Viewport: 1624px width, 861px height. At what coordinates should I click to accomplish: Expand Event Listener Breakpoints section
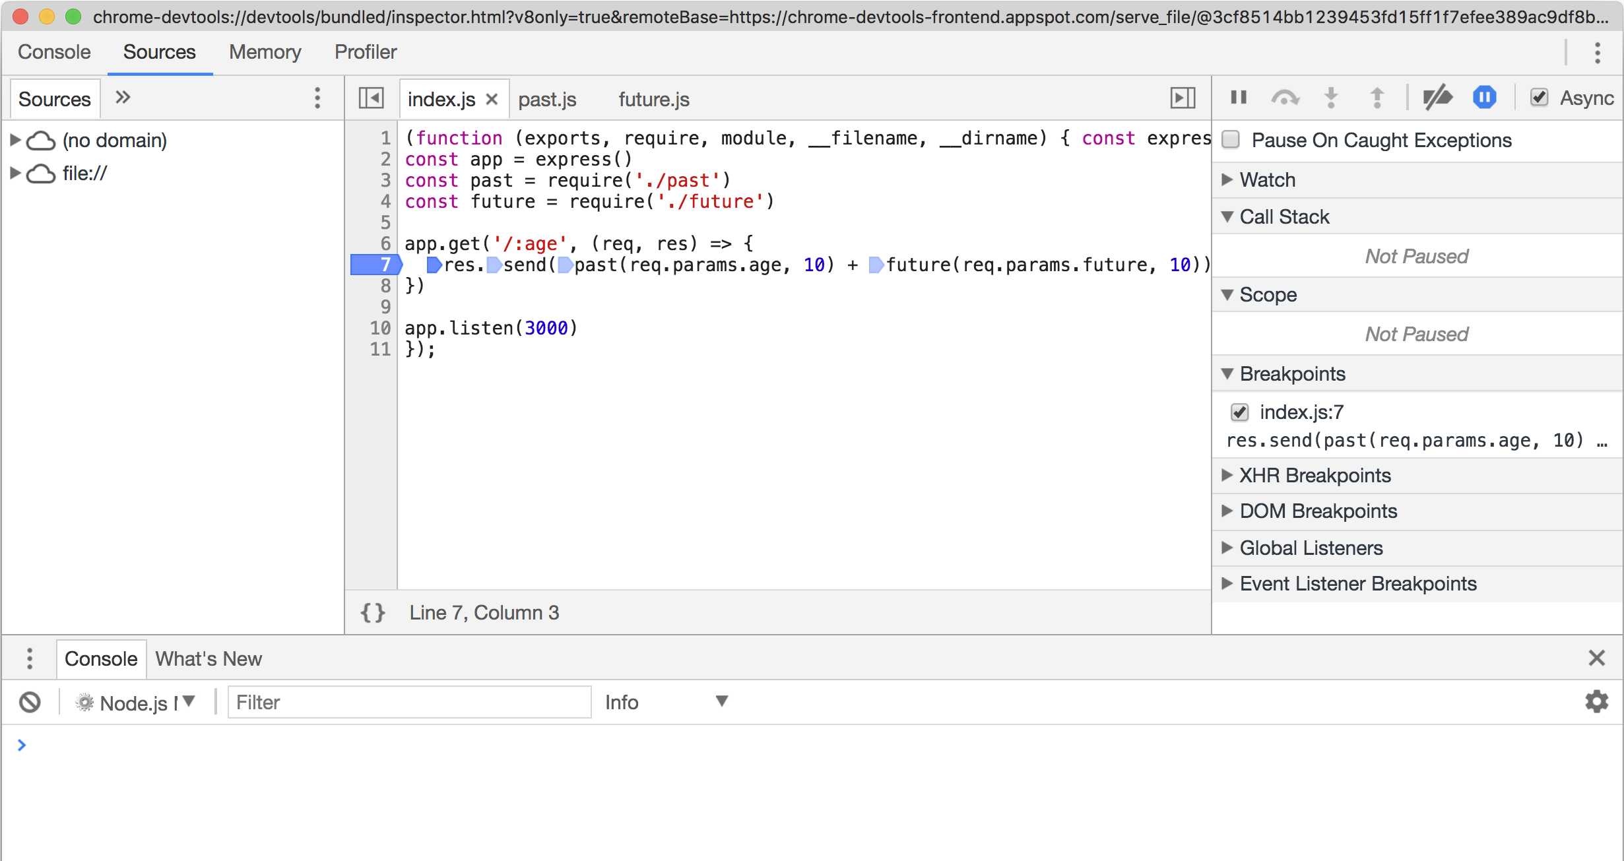[x=1227, y=583]
